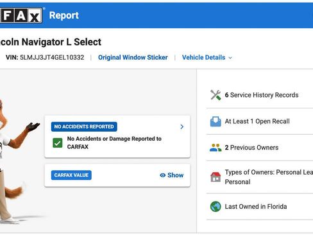Click 'Last Owned in Florida' text
Screen dimensions: 313x235
point(256,207)
